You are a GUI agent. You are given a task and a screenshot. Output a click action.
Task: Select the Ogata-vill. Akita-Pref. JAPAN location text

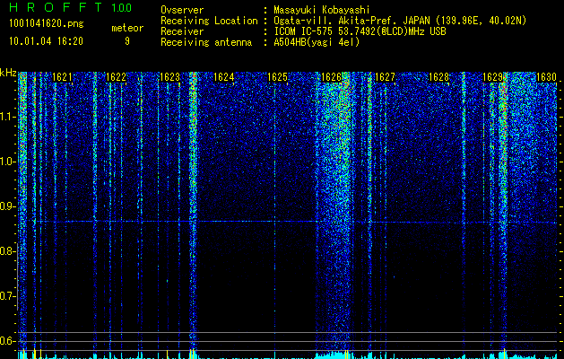[400, 21]
